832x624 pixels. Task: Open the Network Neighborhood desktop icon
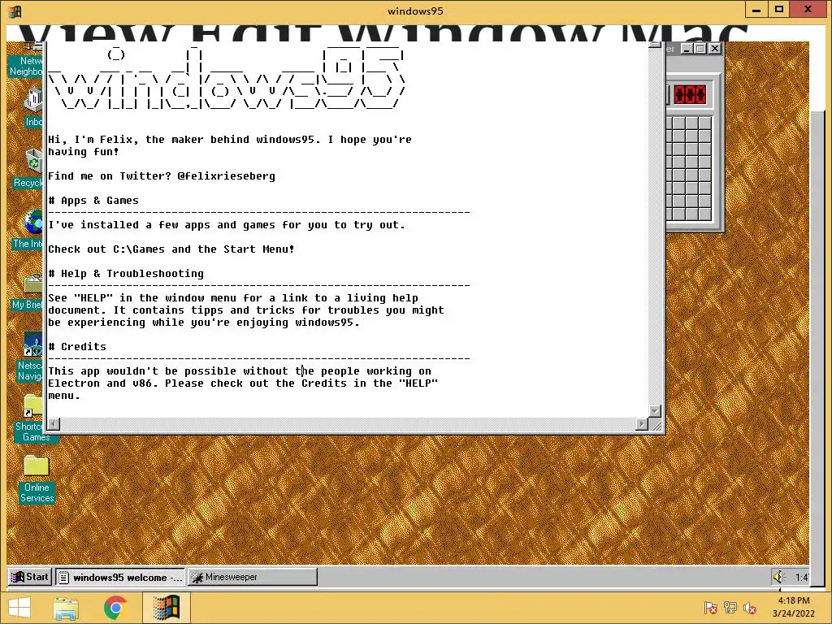[27, 60]
